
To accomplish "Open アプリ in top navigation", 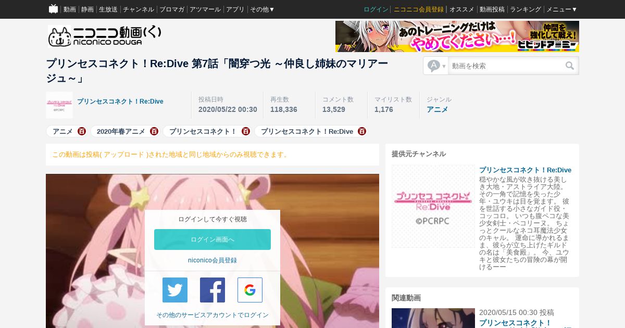I will coord(235,9).
